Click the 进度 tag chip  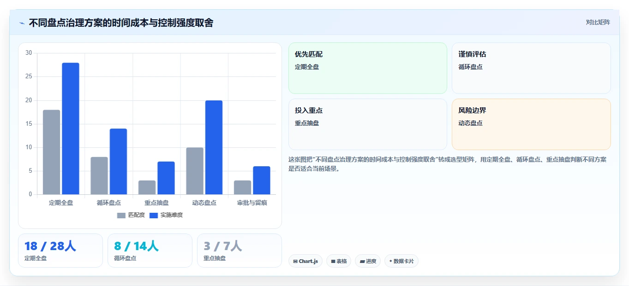pyautogui.click(x=368, y=261)
